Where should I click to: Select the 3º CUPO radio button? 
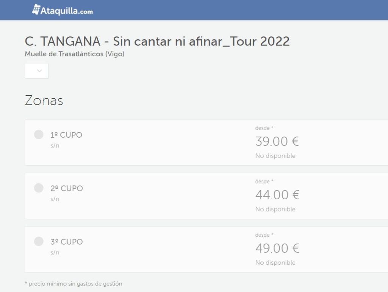[39, 241]
